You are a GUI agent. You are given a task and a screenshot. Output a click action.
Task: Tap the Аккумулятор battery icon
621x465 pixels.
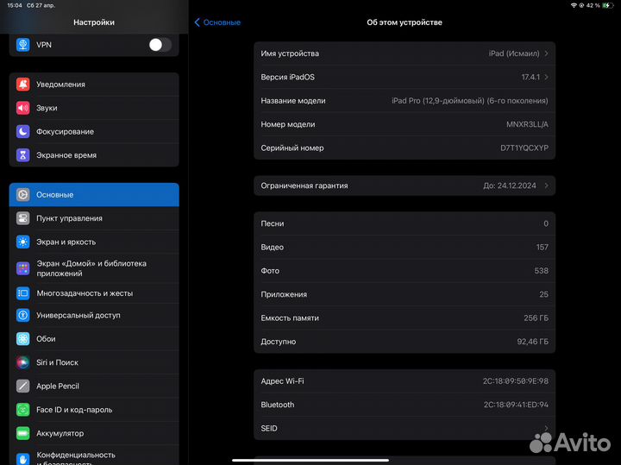coord(23,433)
